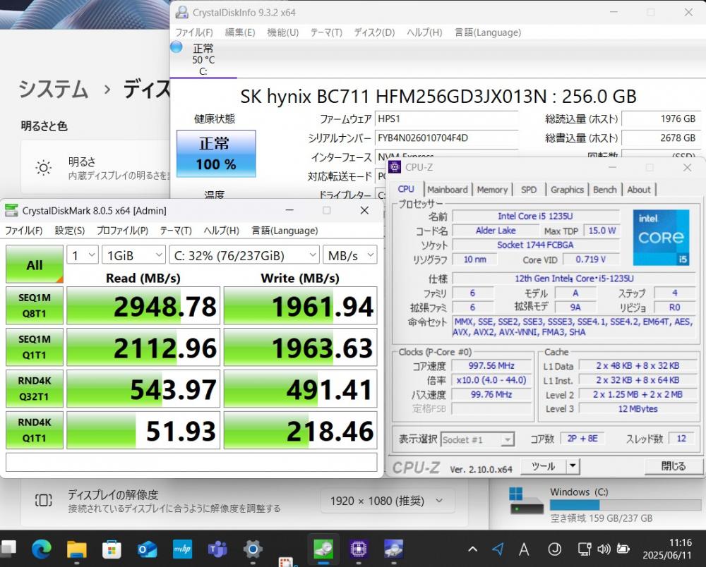Show hidden system tray icons
This screenshot has width=706, height=567.
[x=473, y=549]
